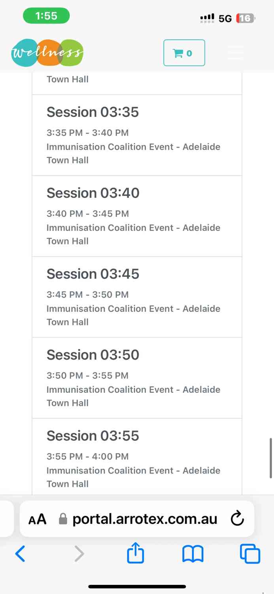
Task: Show all open Safari tabs
Action: [x=250, y=554]
